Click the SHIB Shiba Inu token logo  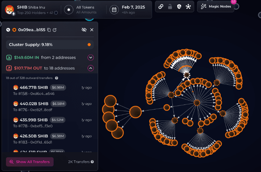tap(9, 9)
